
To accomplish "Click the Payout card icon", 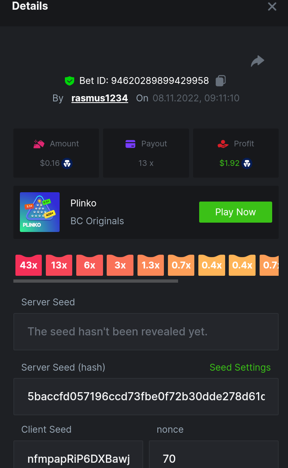I will click(130, 144).
